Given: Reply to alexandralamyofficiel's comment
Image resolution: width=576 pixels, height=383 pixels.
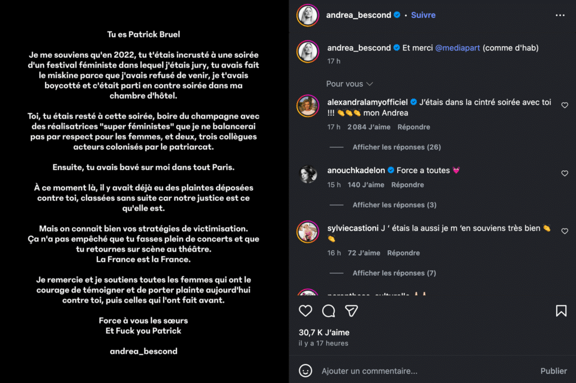Looking at the screenshot, I should tap(414, 127).
